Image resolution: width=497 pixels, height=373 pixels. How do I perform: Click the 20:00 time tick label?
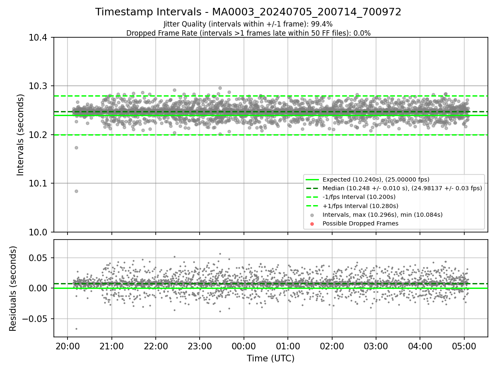pos(68,346)
